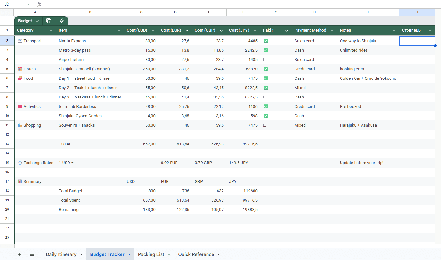Check Paid for Souvenirs + snacks
The height and width of the screenshot is (260, 441).
[x=265, y=125]
